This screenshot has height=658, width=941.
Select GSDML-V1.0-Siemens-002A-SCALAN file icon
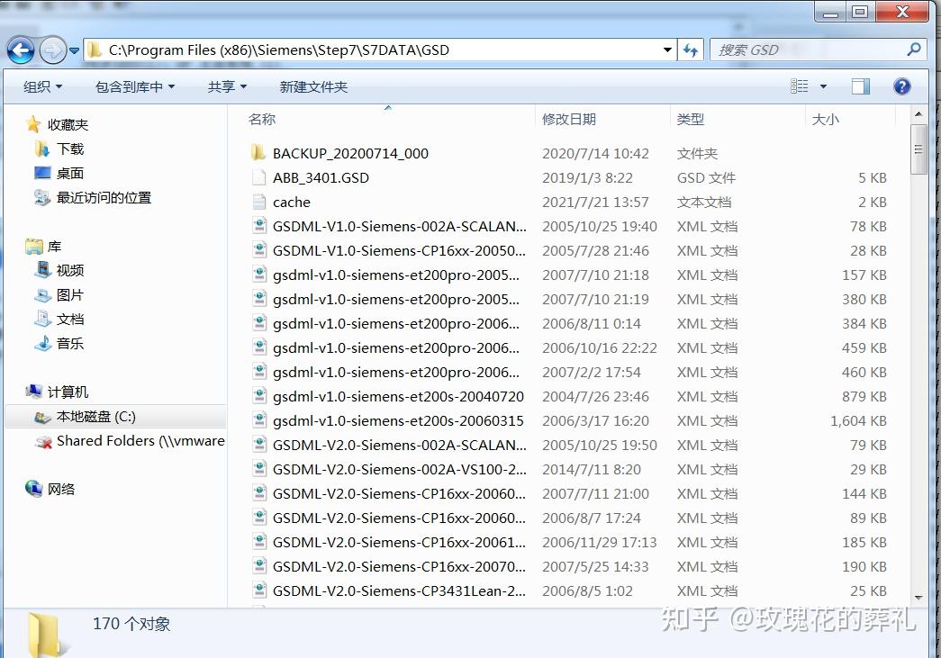(258, 226)
